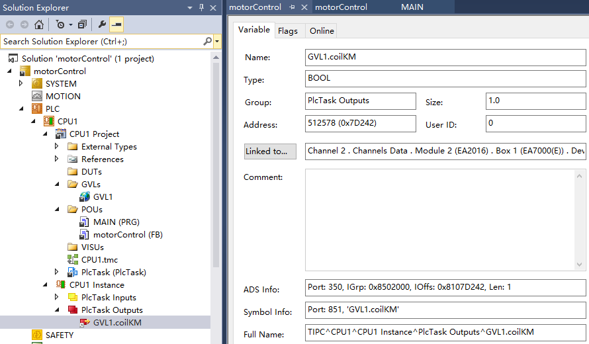This screenshot has height=344, width=589.
Task: Open Properties with the wrench icon
Action: pyautogui.click(x=102, y=24)
